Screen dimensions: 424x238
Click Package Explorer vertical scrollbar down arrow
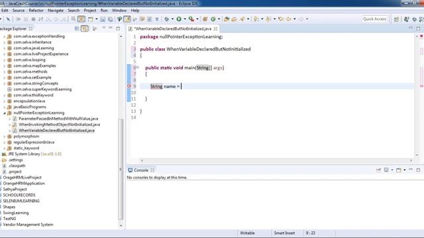(x=121, y=225)
